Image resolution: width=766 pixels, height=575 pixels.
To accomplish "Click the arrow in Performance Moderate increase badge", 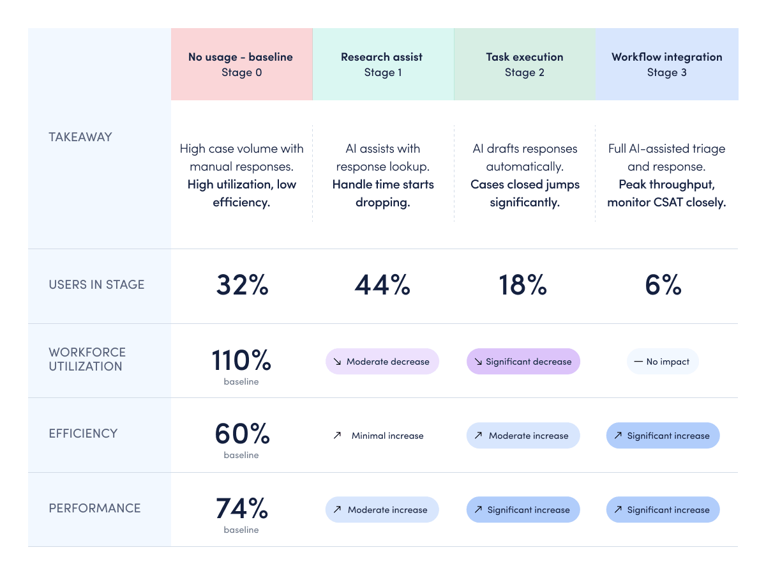I will point(337,510).
